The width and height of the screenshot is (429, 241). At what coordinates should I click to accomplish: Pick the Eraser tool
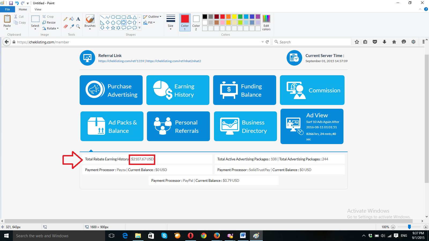65,26
